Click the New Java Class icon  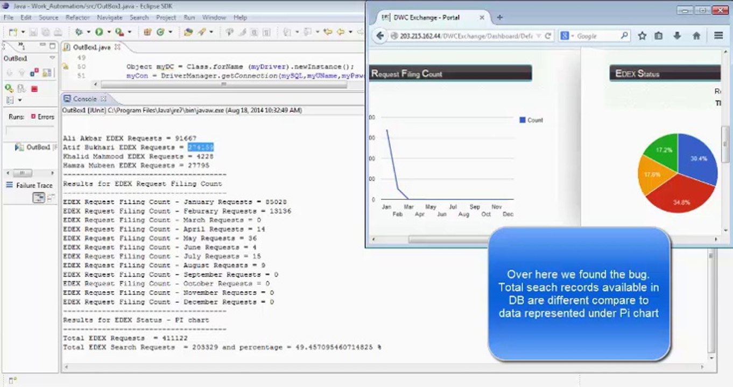(160, 32)
